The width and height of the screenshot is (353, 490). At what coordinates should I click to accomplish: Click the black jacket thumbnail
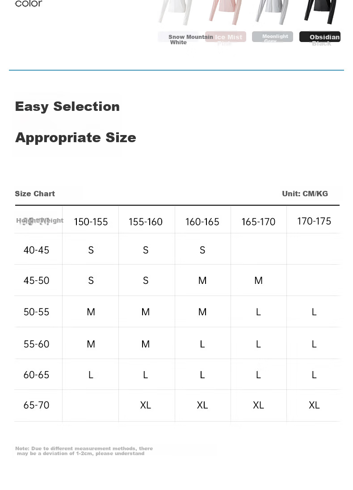[320, 12]
